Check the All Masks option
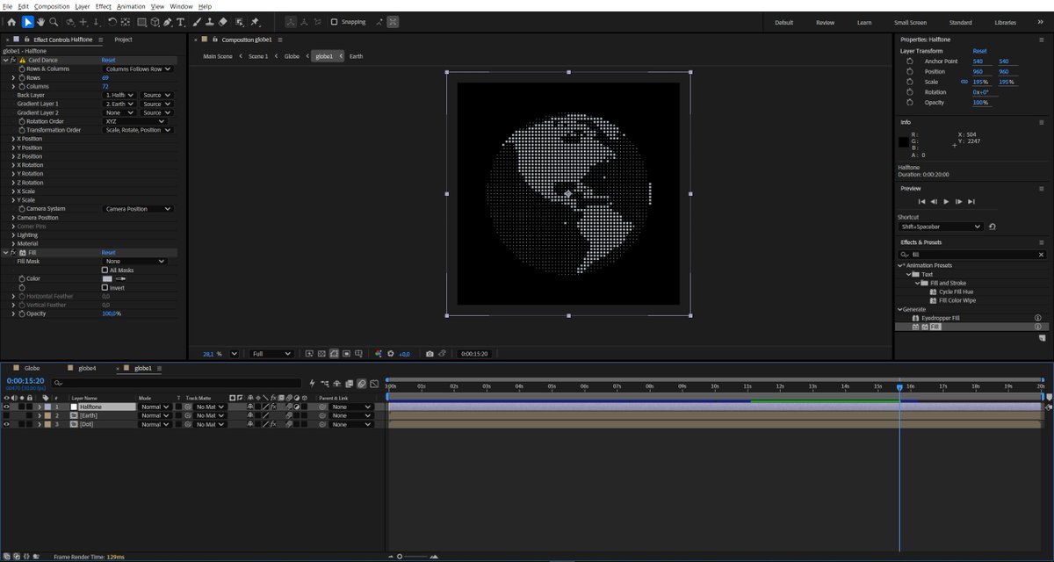This screenshot has height=562, width=1054. (105, 270)
